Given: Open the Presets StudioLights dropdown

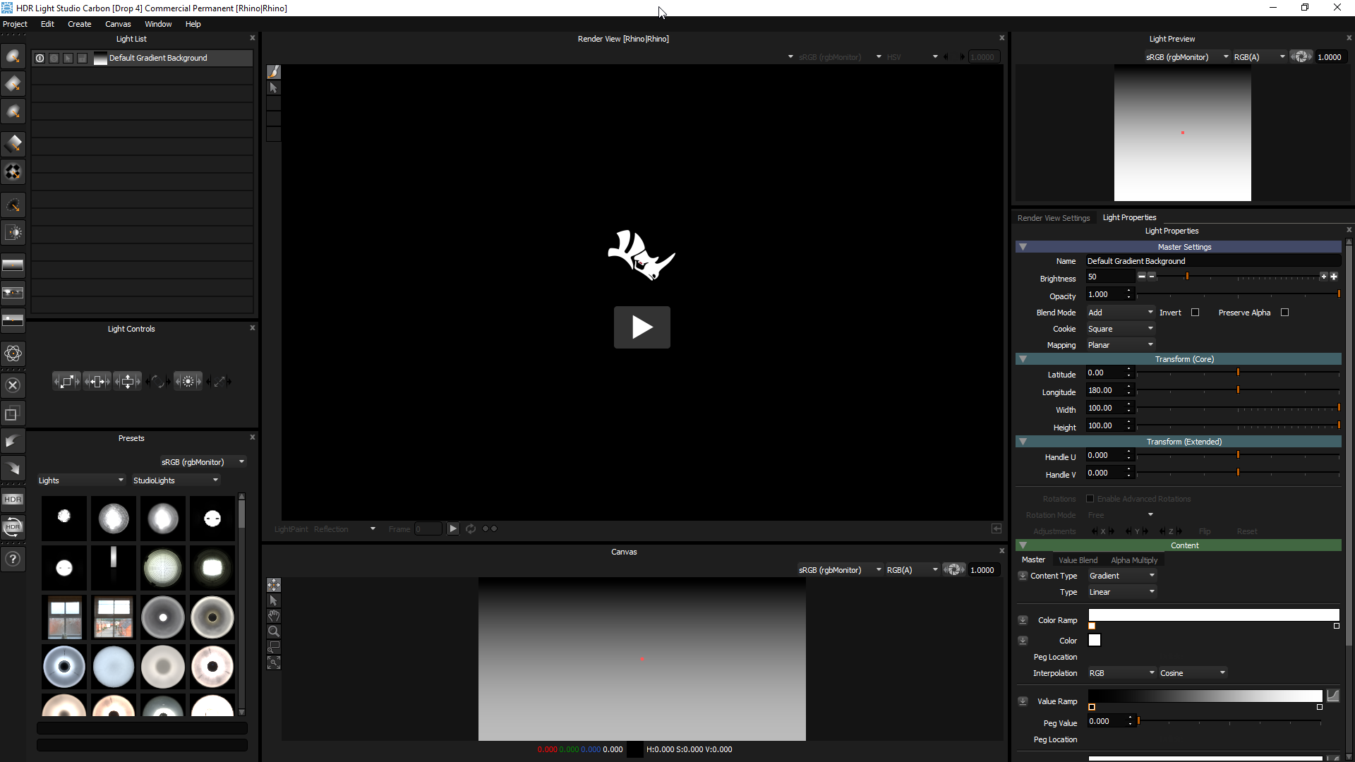Looking at the screenshot, I should (176, 480).
